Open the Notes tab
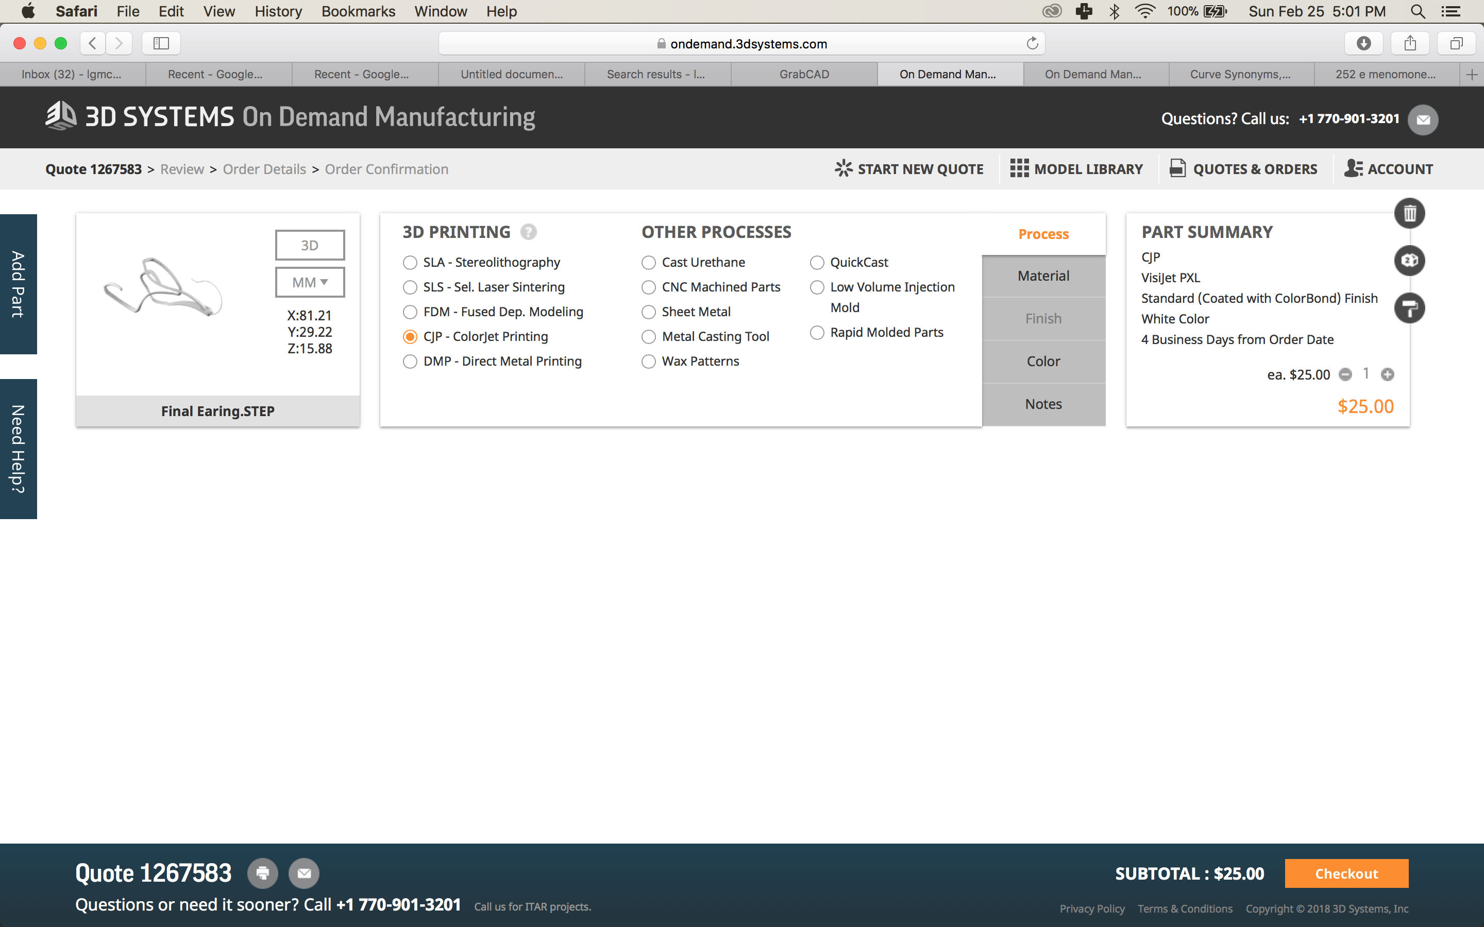This screenshot has height=927, width=1484. pos(1043,405)
